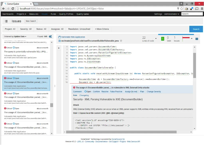Open the source viewer hamburger menu icon
This screenshot has height=145, width=204.
[197, 39]
